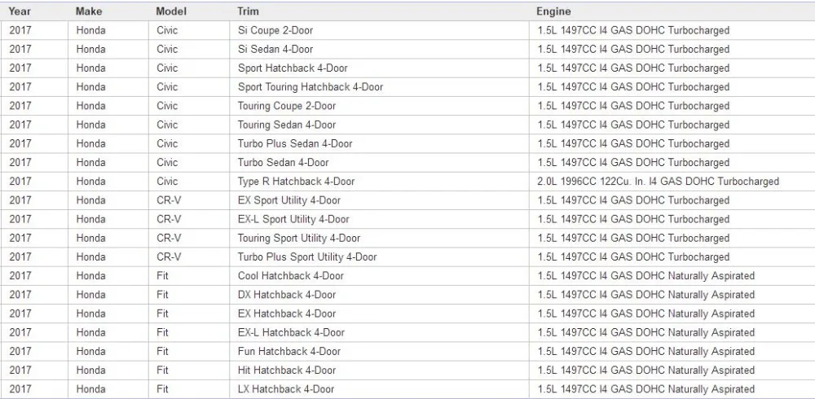Screen dimensions: 815x399
Task: Click the Honda make cell in Si Sedan row
Action: click(108, 50)
